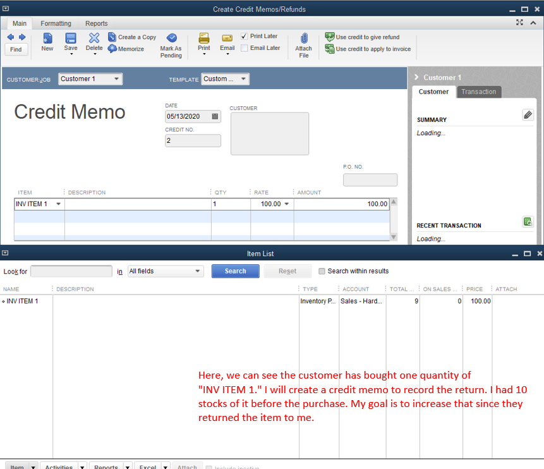Viewport: 544px width, 469px height.
Task: Open the Template dropdown
Action: 243,79
